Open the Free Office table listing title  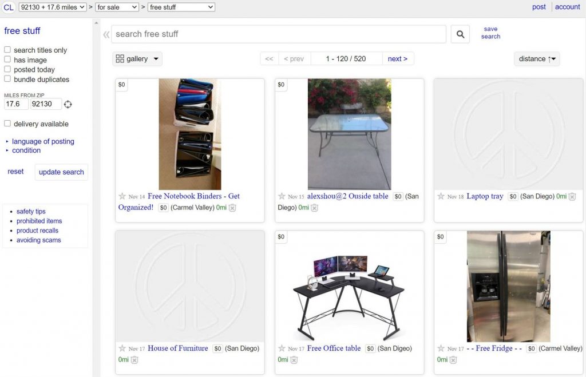click(x=334, y=348)
